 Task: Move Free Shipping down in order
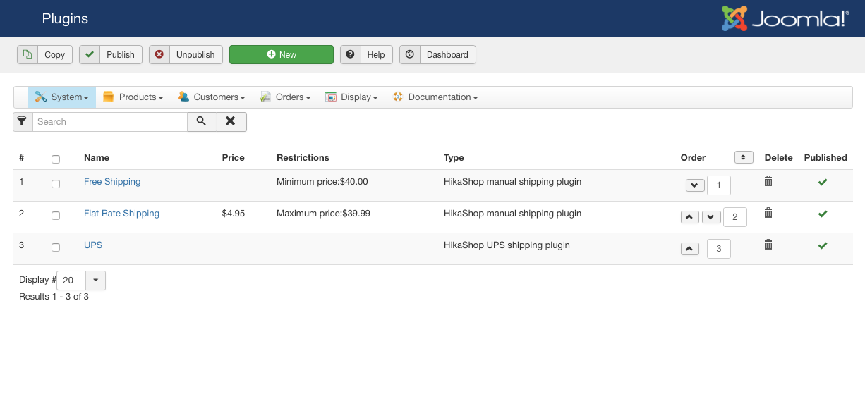[695, 185]
